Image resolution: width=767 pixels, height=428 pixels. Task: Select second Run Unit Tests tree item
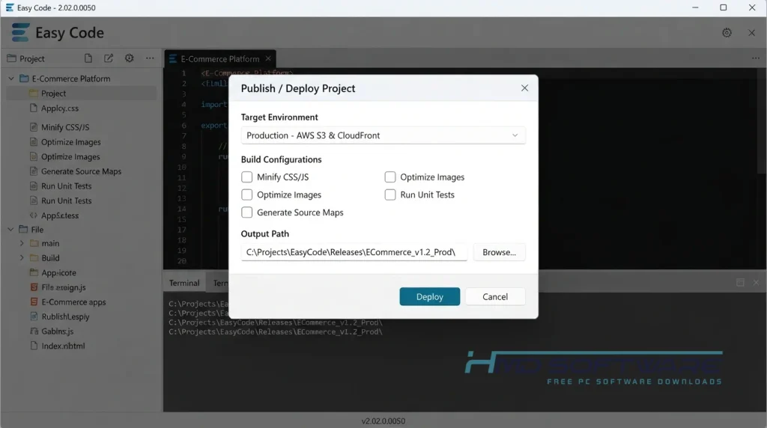67,201
